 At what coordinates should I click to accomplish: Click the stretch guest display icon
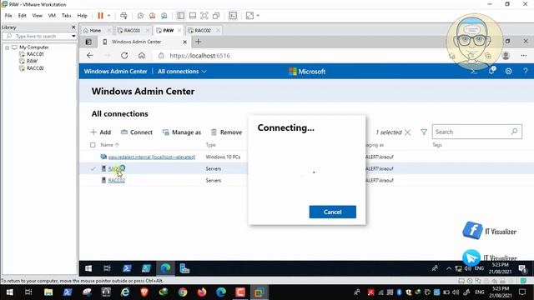pos(249,16)
